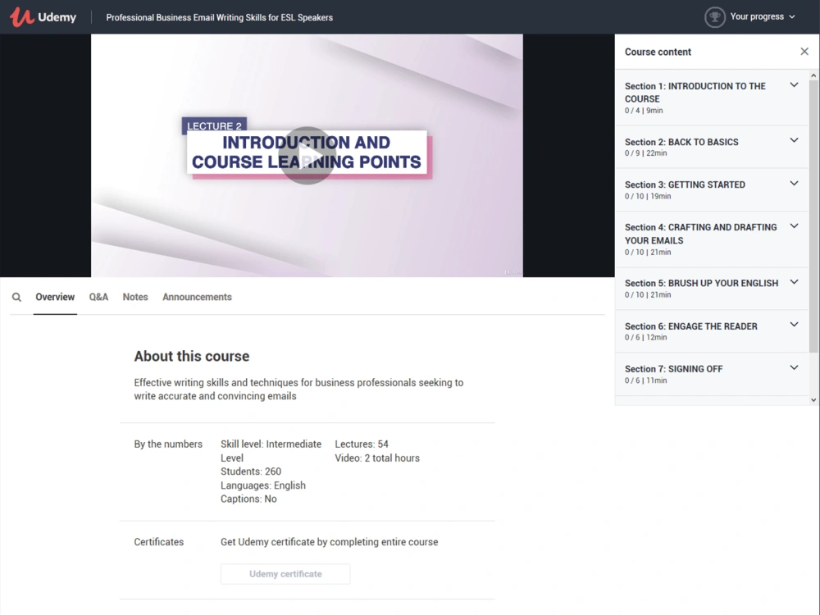Open the Your progress dropdown
Image resolution: width=820 pixels, height=615 pixels.
click(x=762, y=16)
